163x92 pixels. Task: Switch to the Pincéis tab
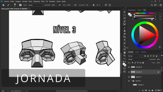(x=140, y=10)
